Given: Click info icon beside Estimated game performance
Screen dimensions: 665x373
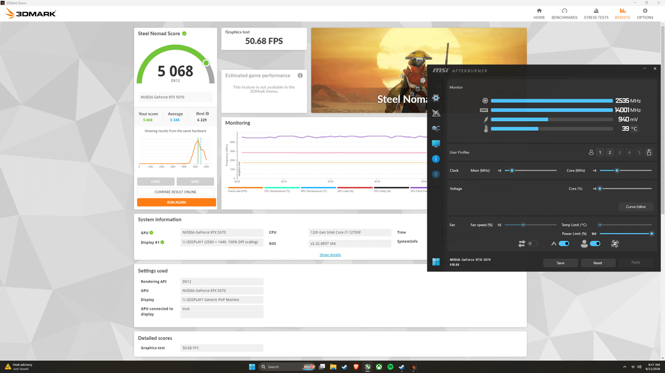Looking at the screenshot, I should (300, 76).
